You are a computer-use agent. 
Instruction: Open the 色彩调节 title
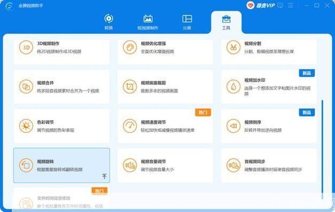tap(45, 122)
